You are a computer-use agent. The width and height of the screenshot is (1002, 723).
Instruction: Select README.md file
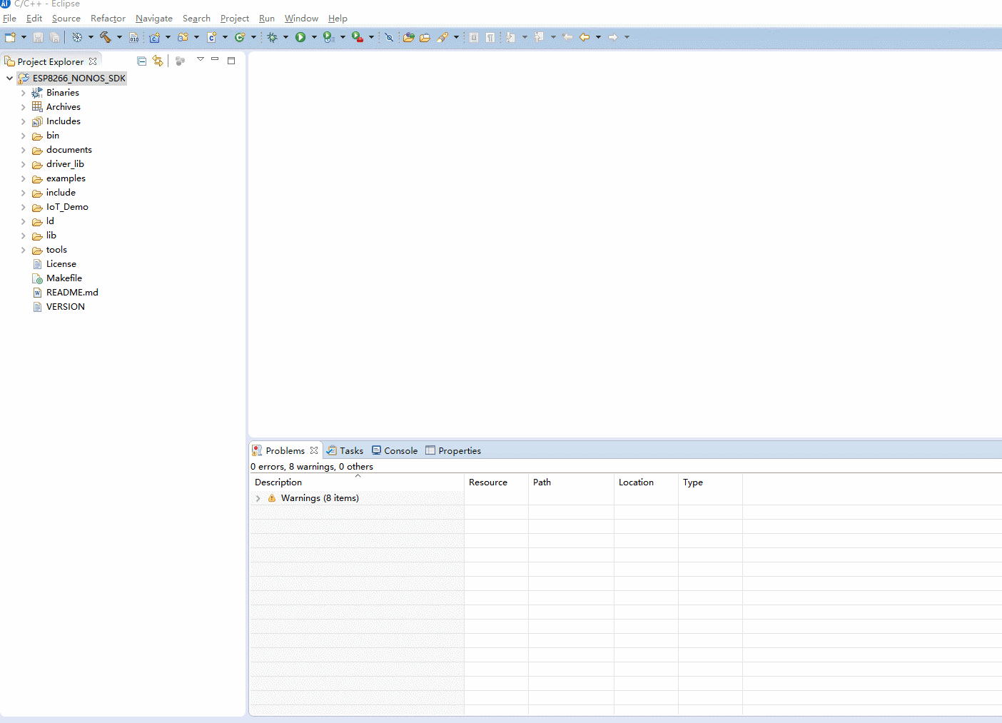(x=72, y=293)
